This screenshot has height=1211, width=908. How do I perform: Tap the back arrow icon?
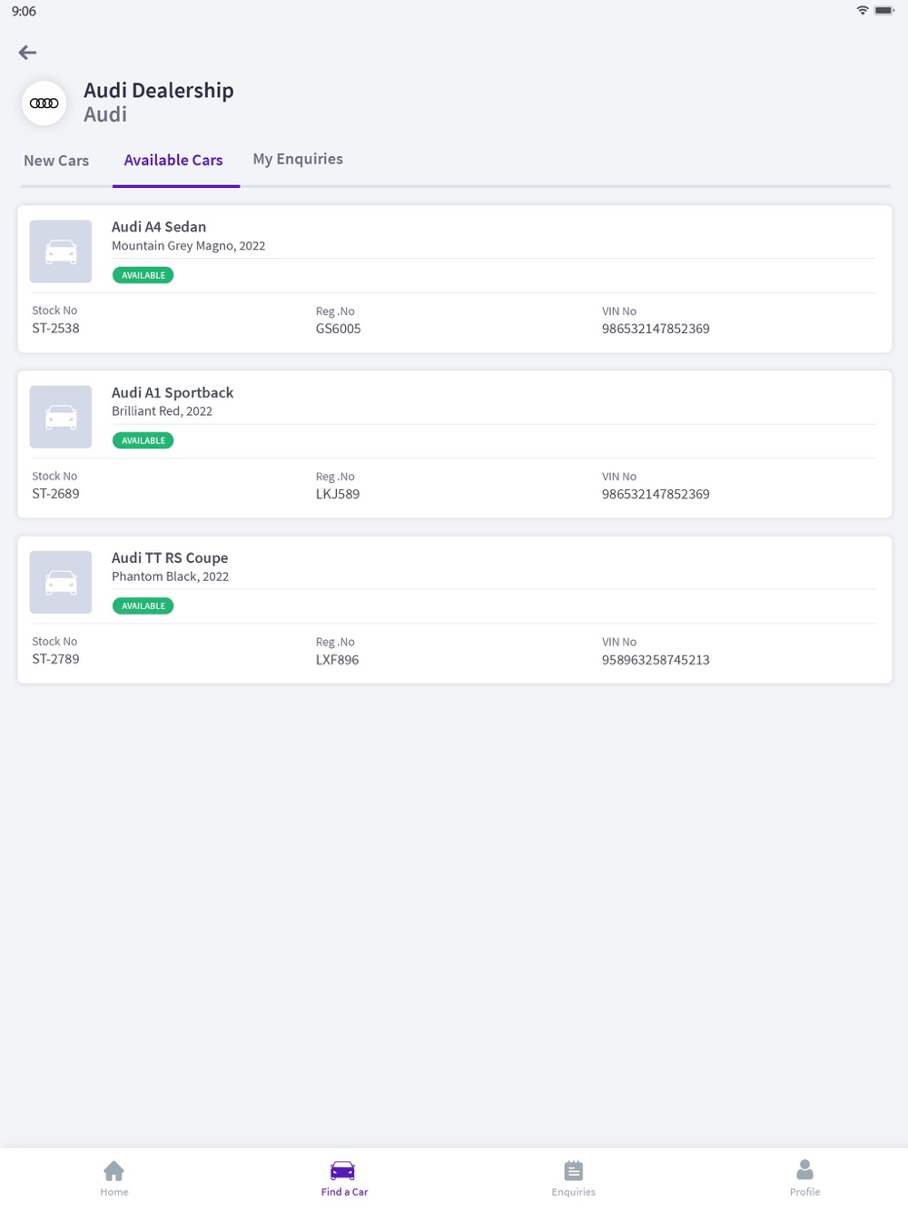[27, 53]
